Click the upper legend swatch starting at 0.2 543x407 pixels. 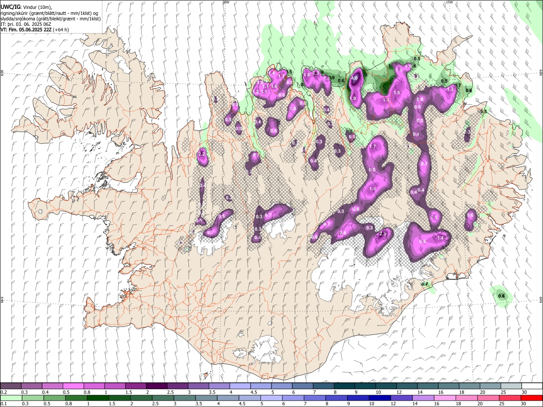(11, 386)
